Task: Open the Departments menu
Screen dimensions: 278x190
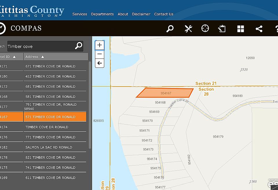Action: pos(102,14)
